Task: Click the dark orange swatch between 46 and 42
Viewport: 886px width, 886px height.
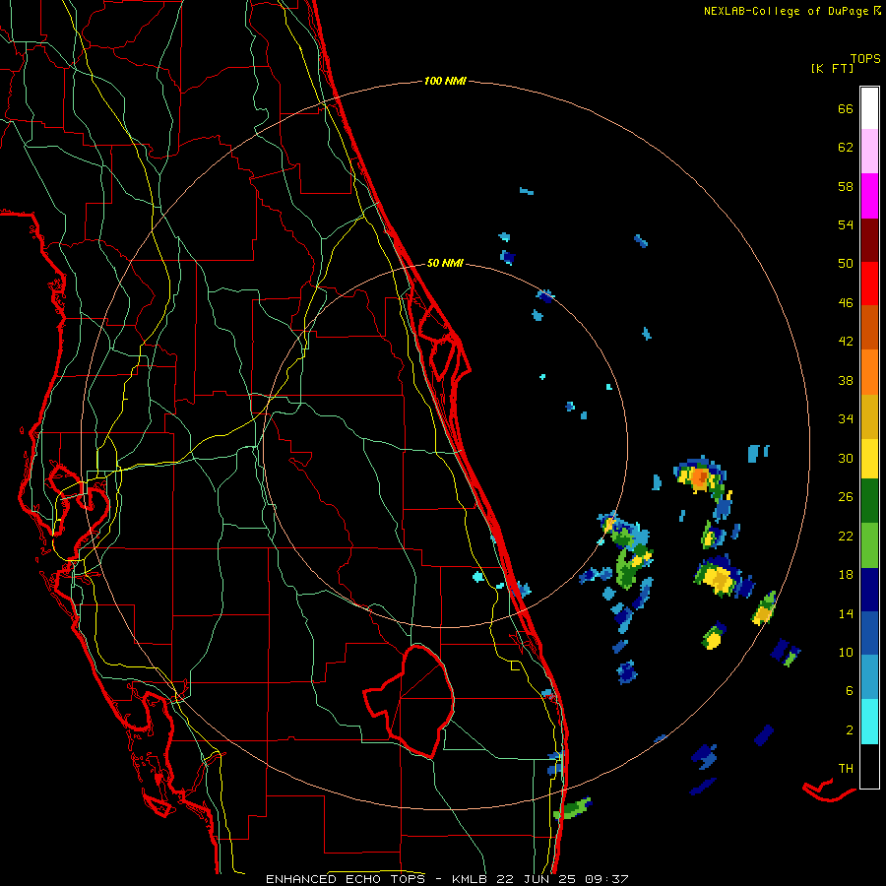Action: coord(869,327)
